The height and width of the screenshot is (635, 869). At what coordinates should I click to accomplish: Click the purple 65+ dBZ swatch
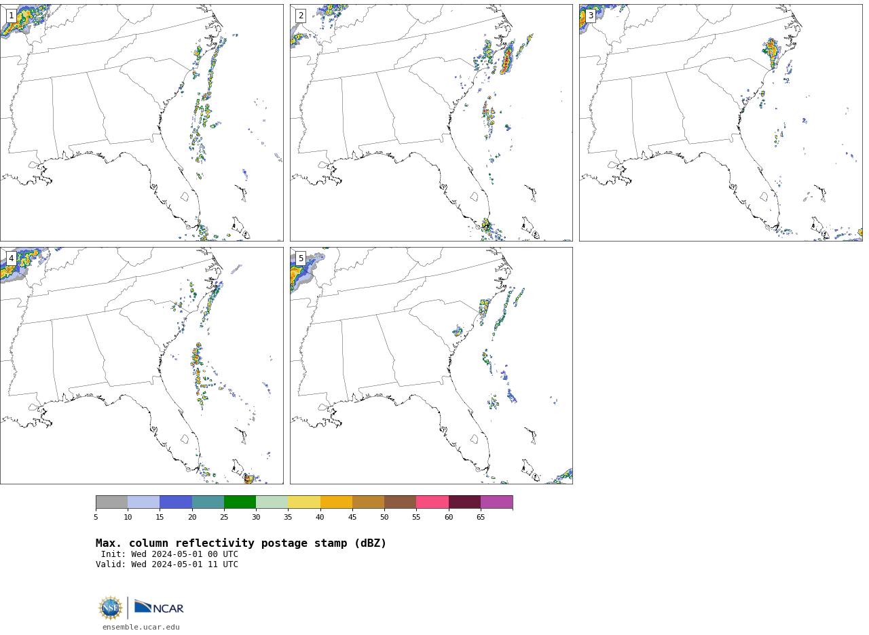point(496,502)
